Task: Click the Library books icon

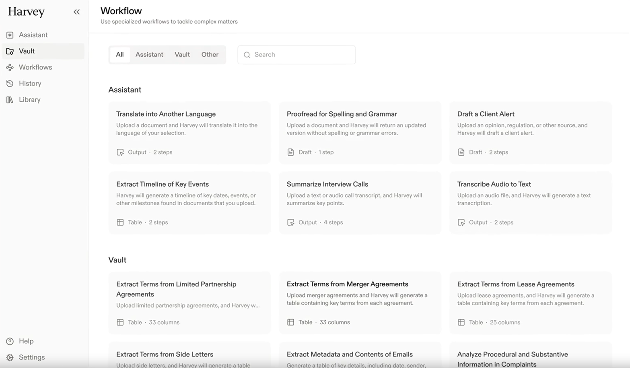Action: [10, 100]
